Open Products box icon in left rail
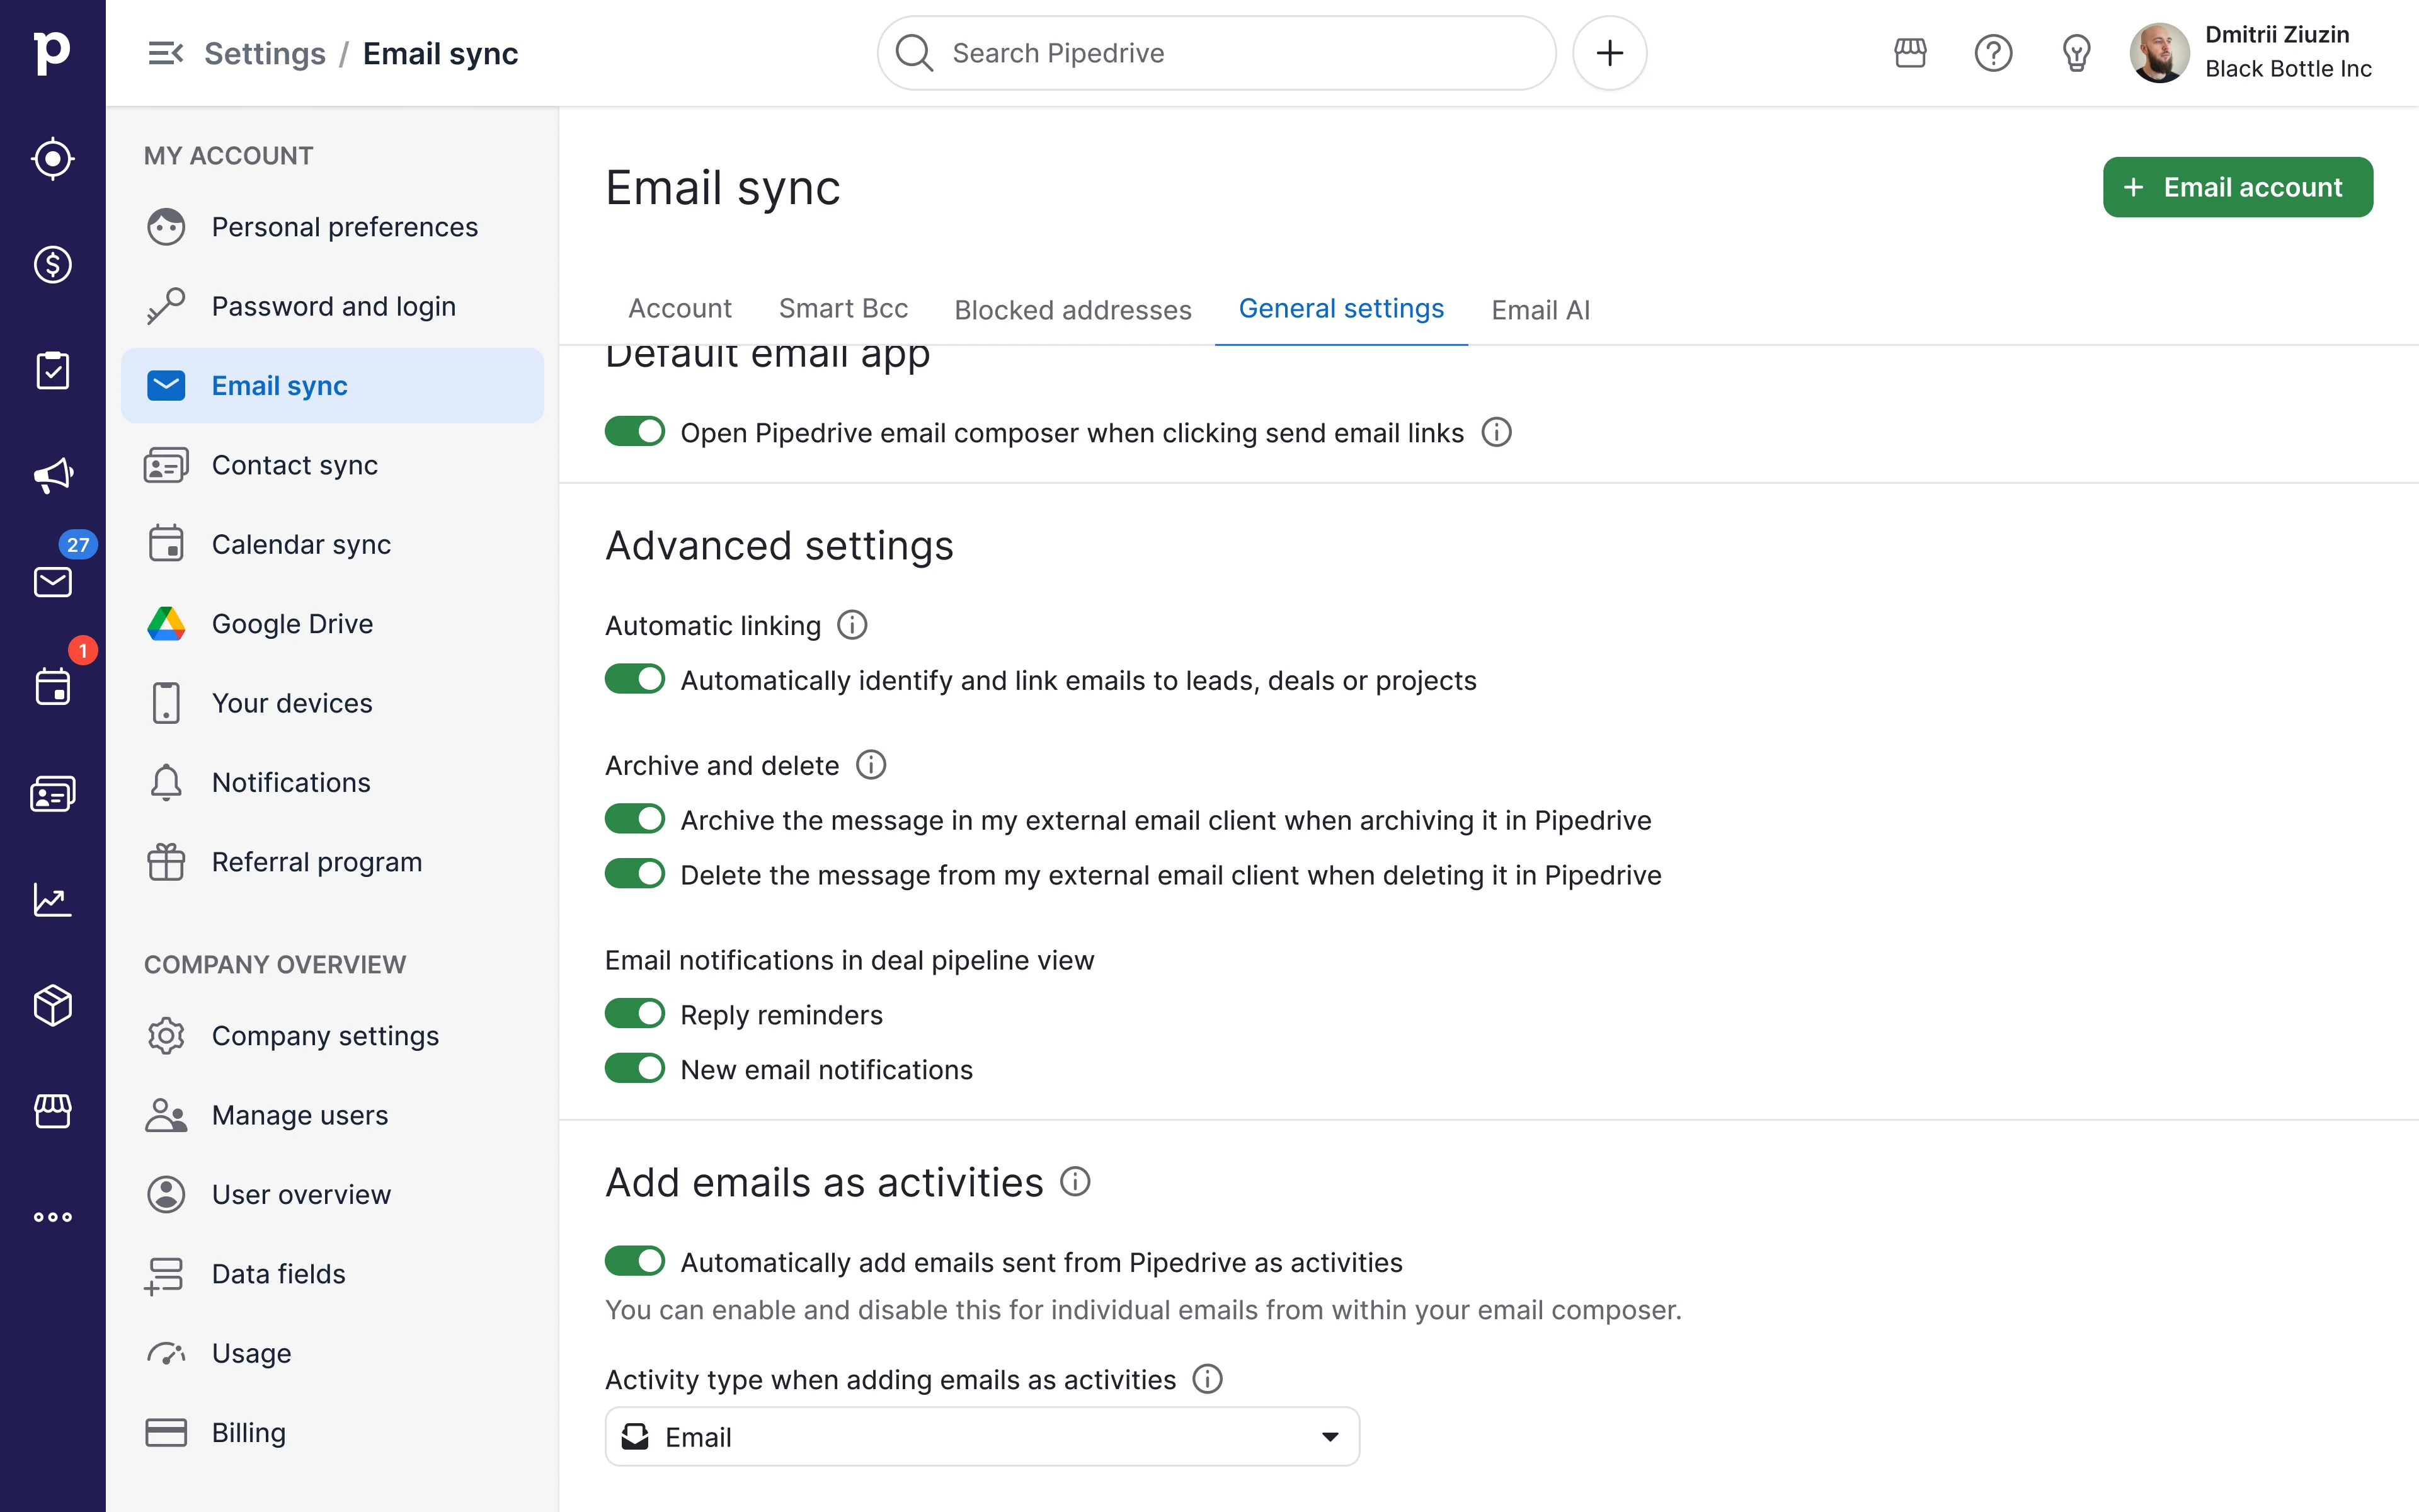Image resolution: width=2419 pixels, height=1512 pixels. (x=52, y=1005)
